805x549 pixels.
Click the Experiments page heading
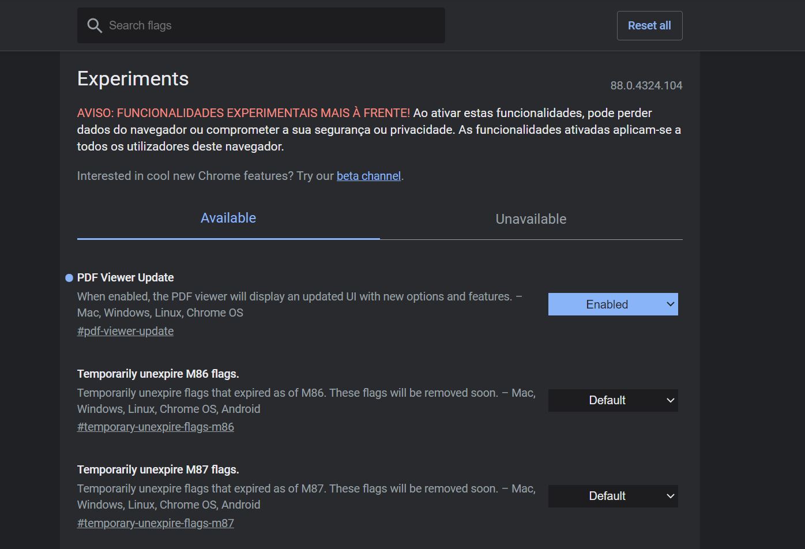[133, 79]
